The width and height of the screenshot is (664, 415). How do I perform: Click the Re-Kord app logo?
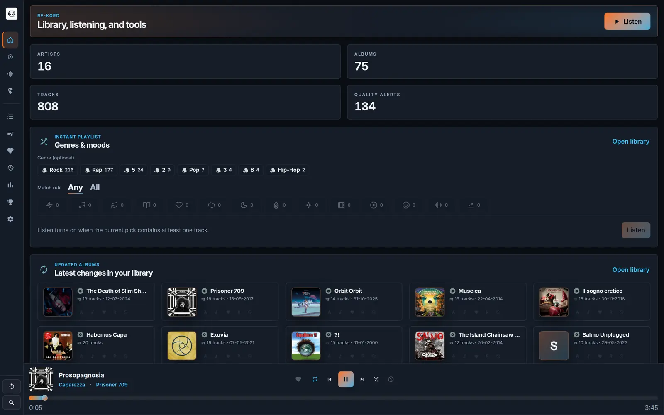coord(12,14)
